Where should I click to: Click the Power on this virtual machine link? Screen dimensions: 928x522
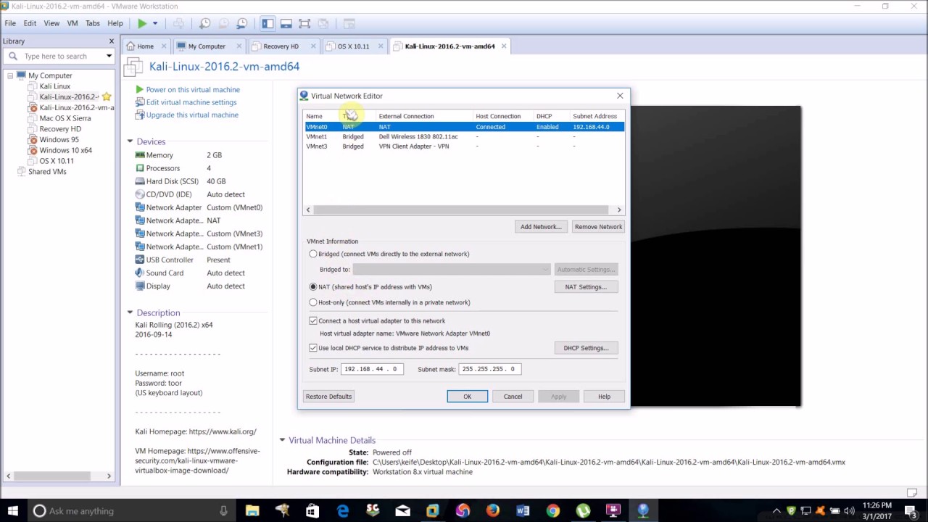[193, 90]
